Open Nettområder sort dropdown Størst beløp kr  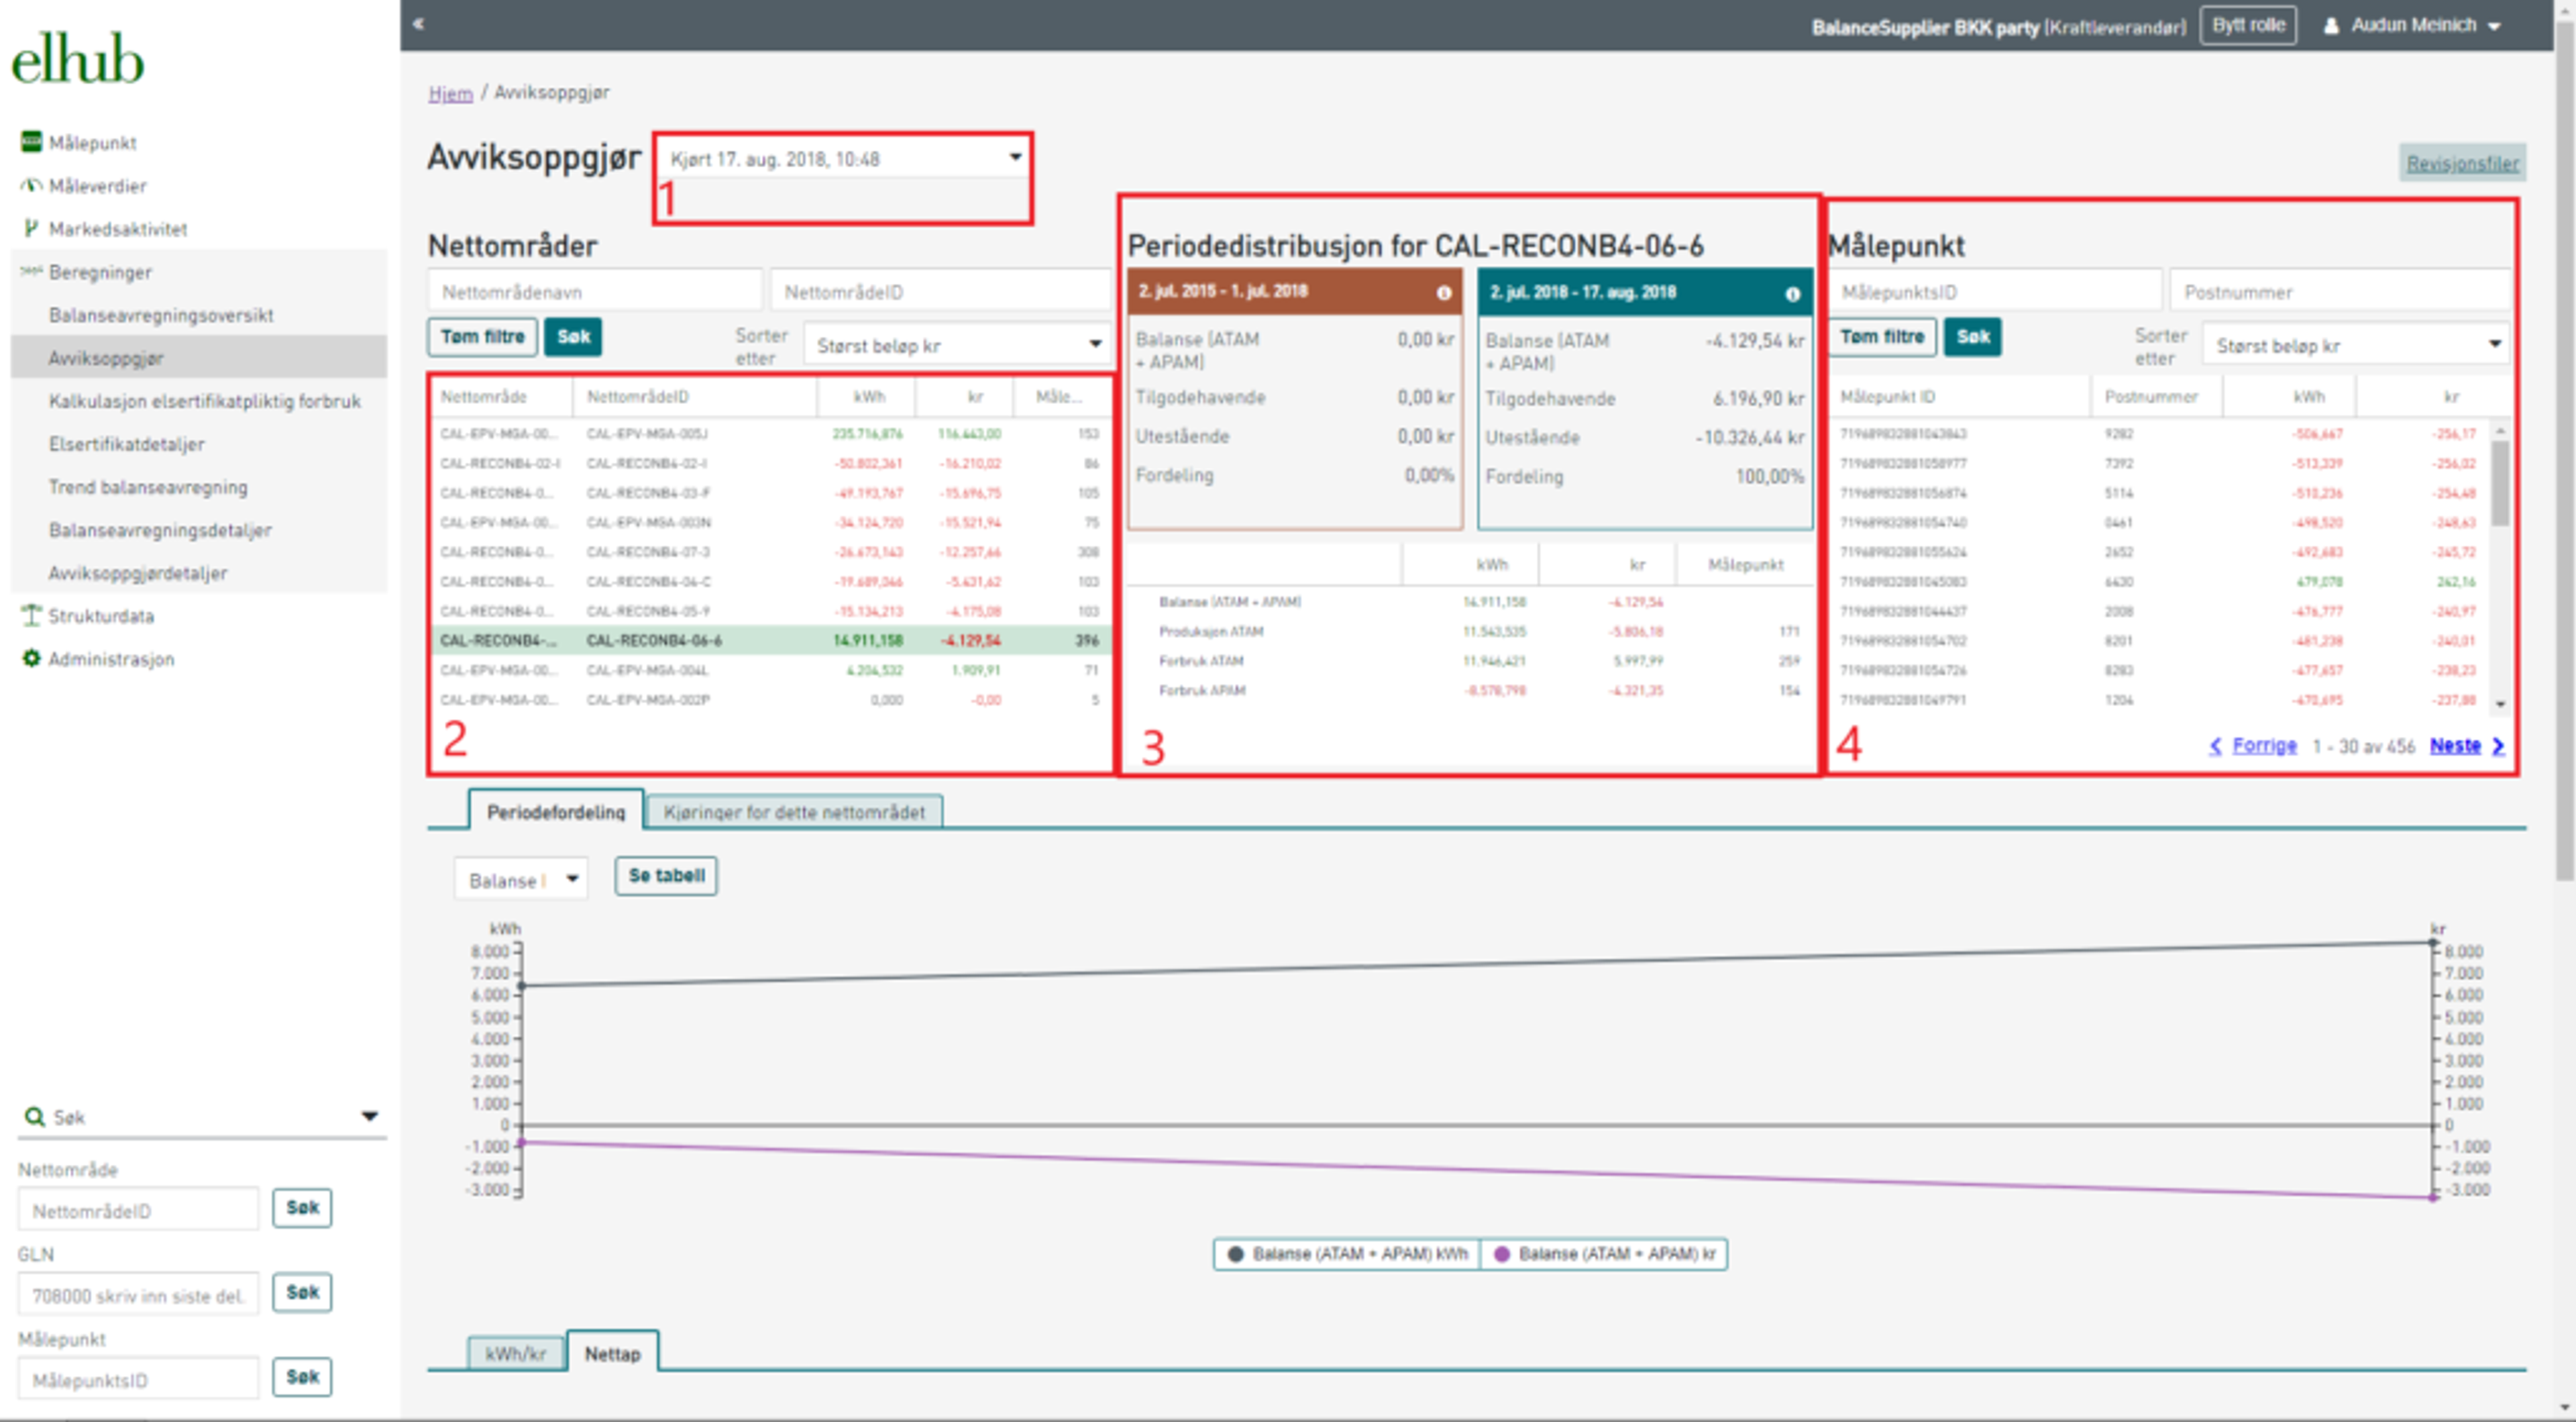pos(958,345)
